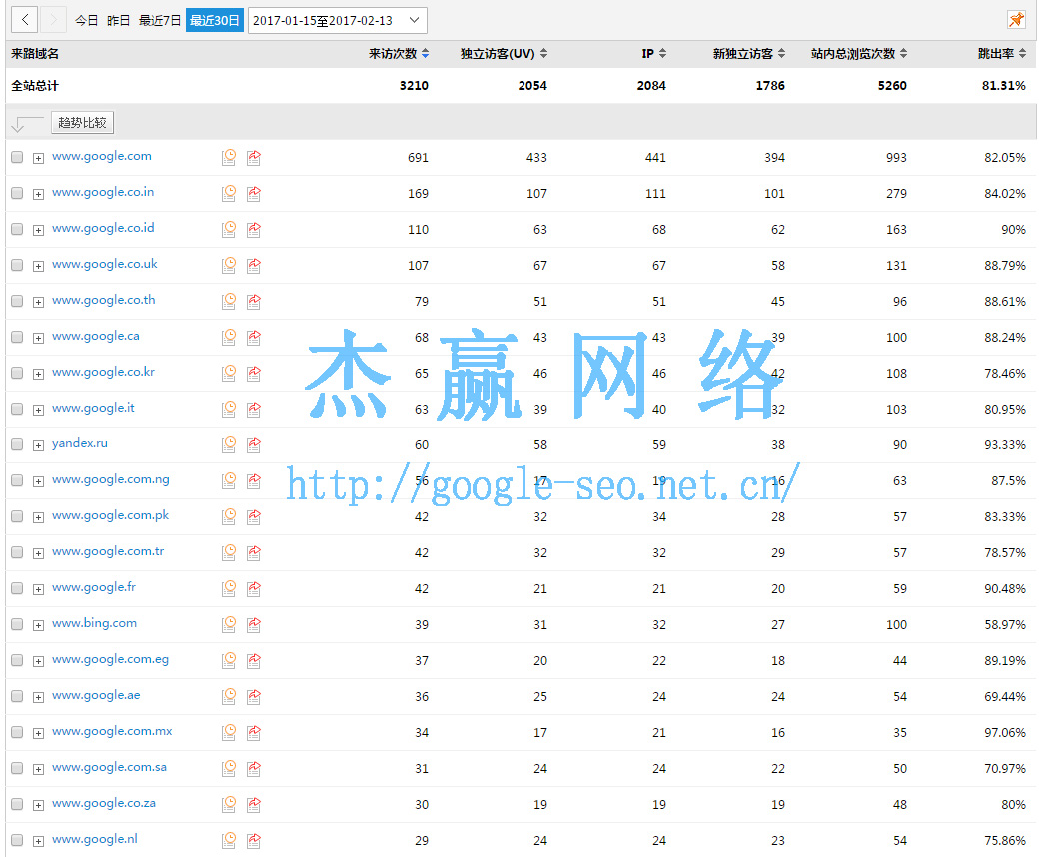1047x857 pixels.
Task: Open history trend icon for www.google.fr
Action: point(229,589)
